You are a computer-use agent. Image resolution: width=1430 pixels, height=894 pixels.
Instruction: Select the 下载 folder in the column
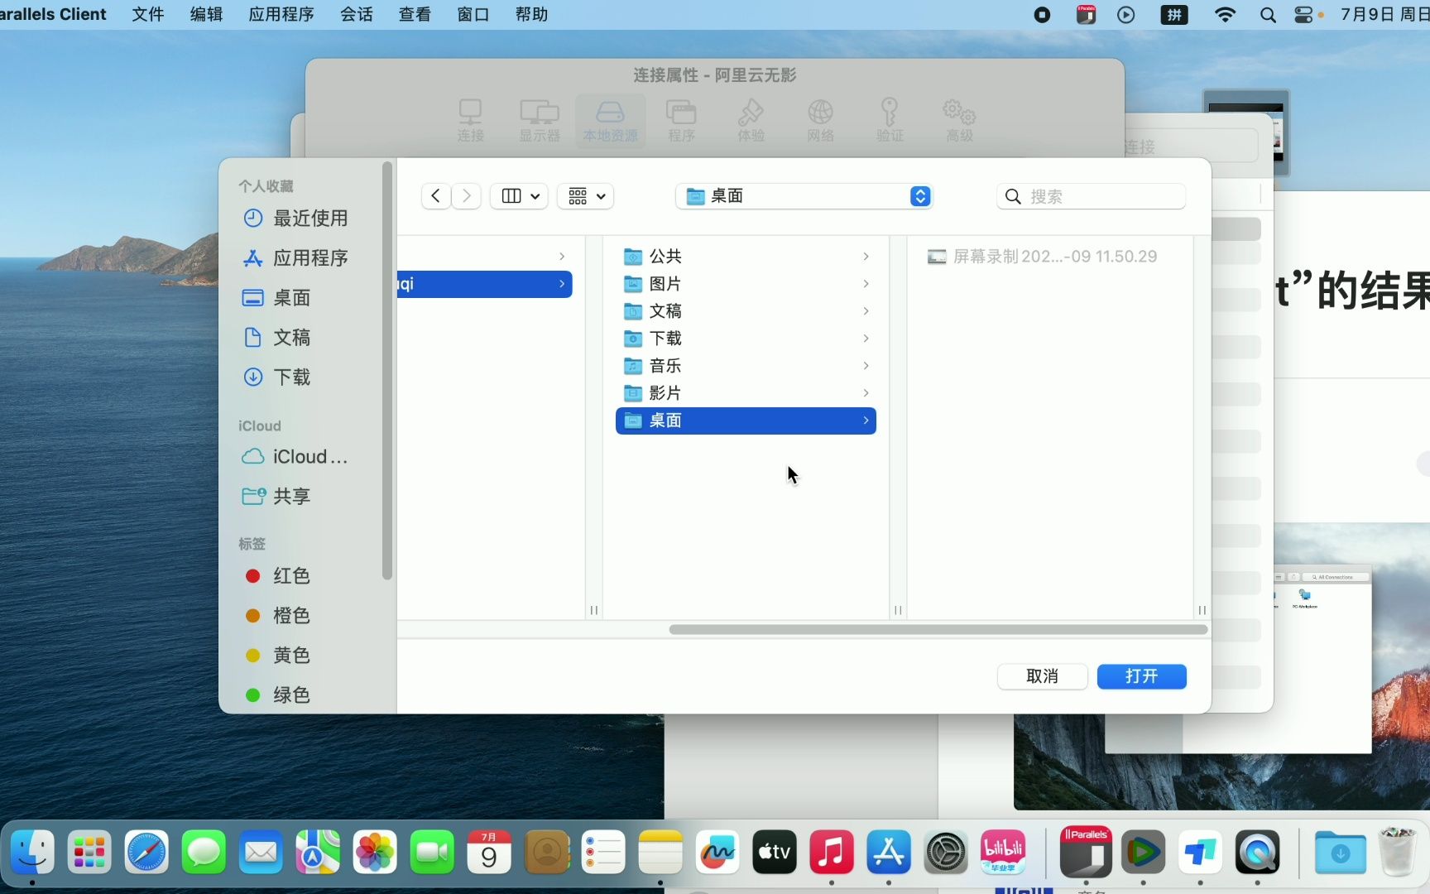(x=746, y=339)
